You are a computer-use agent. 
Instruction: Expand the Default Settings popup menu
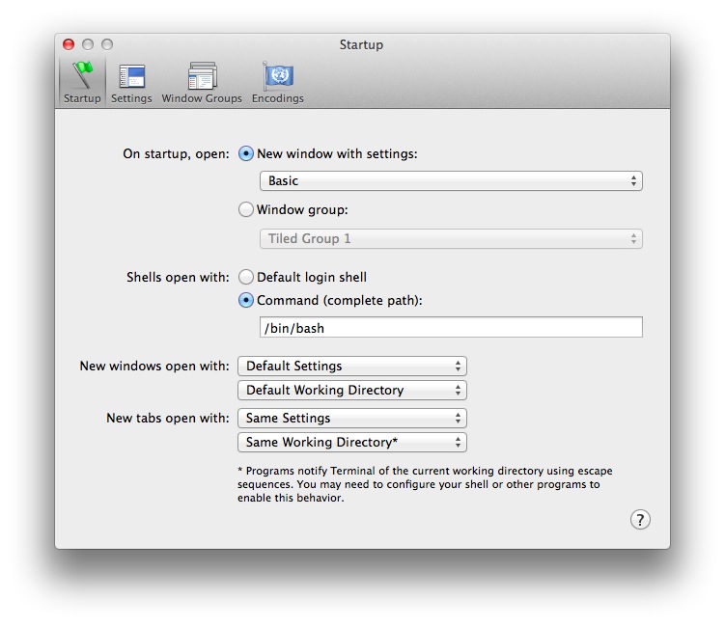[x=352, y=366]
